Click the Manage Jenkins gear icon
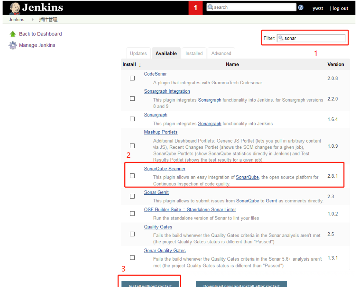 [13, 45]
